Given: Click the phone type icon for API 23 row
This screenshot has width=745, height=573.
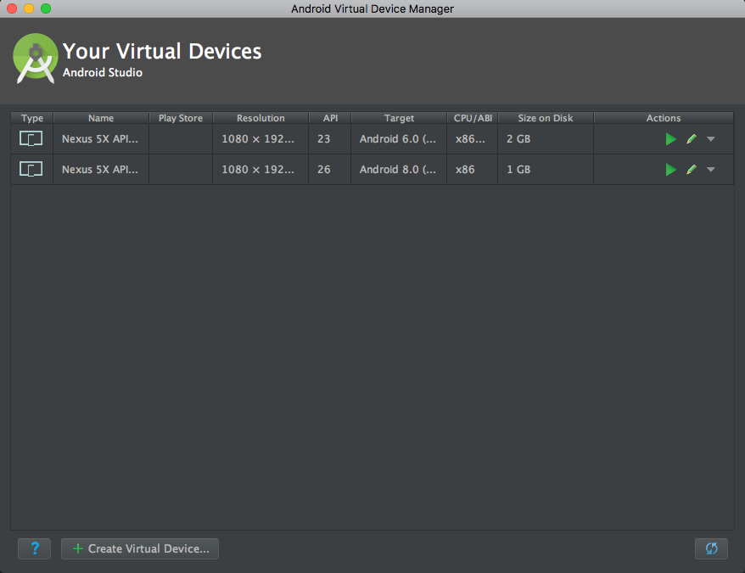Looking at the screenshot, I should coord(31,139).
